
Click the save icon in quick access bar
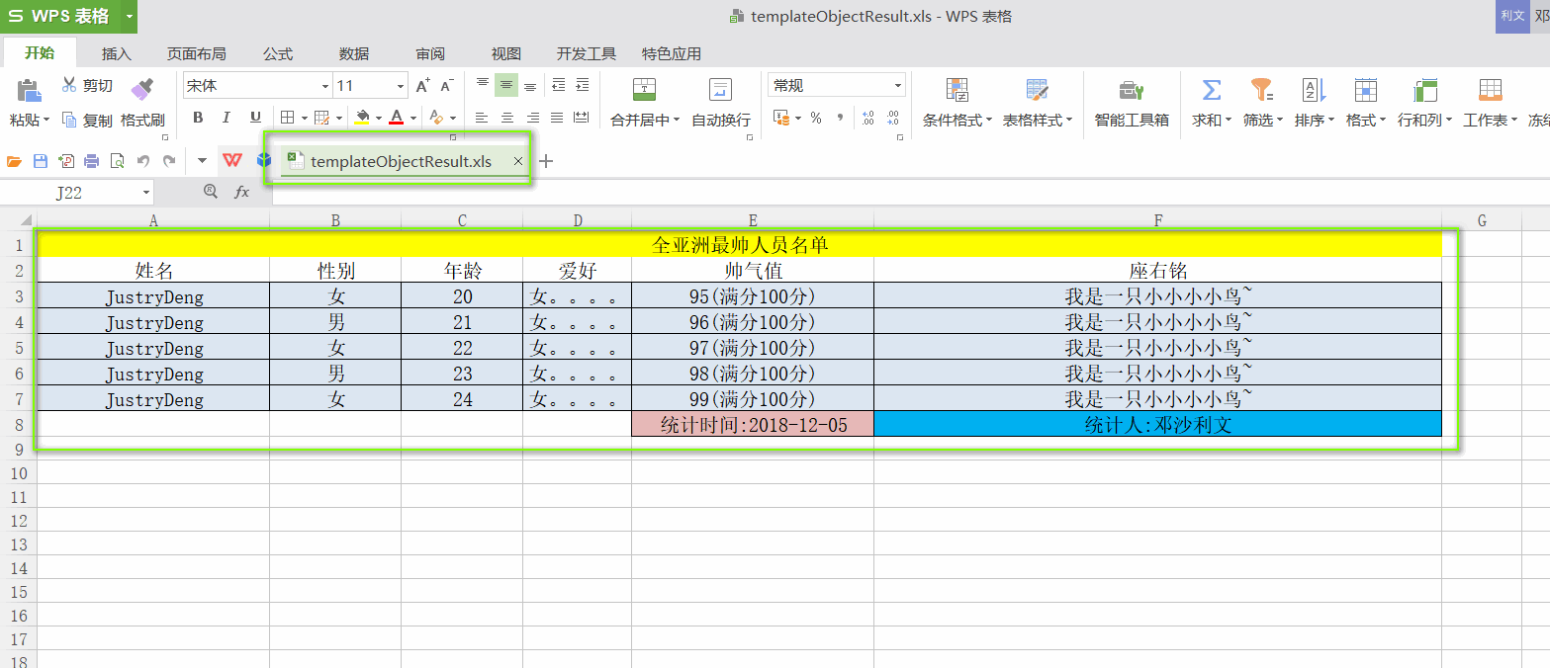click(x=39, y=160)
